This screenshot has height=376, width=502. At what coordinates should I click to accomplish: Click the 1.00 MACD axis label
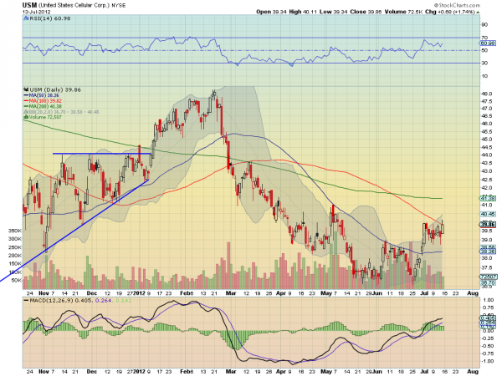(489, 300)
